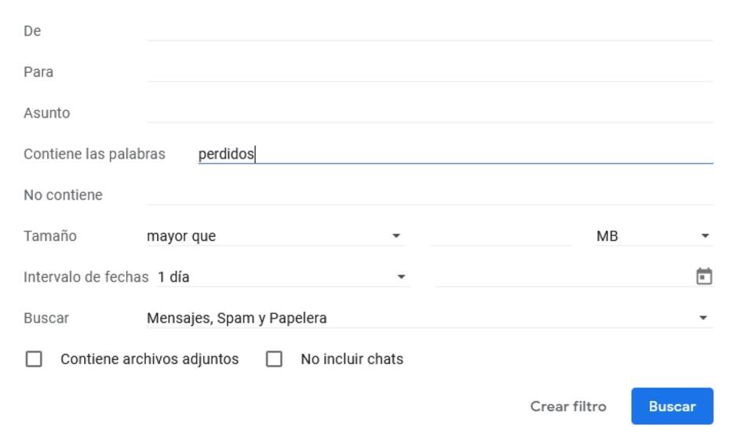
Task: Focus the Para recipient field
Action: click(x=429, y=71)
